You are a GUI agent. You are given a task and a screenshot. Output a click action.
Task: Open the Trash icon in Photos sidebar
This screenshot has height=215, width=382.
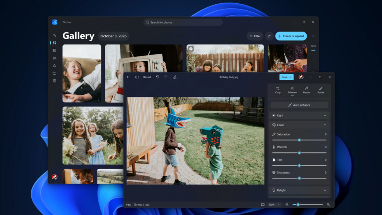(x=54, y=81)
